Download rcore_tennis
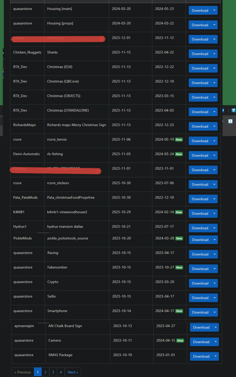 pos(200,141)
